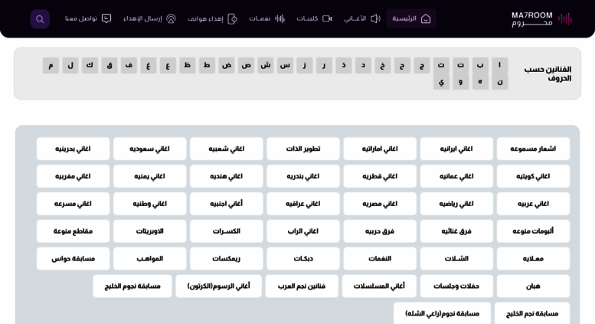Image resolution: width=595 pixels, height=324 pixels.
Task: Select the letter م artist filter
Action: point(51,66)
